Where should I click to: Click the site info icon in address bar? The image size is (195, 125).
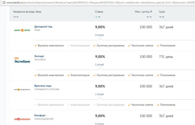coord(4,2)
